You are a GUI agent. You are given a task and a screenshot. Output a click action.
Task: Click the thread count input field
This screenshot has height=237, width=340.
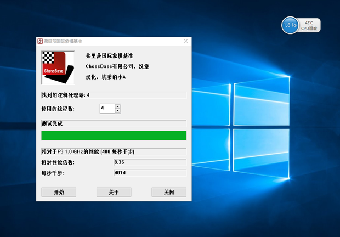tap(107, 109)
